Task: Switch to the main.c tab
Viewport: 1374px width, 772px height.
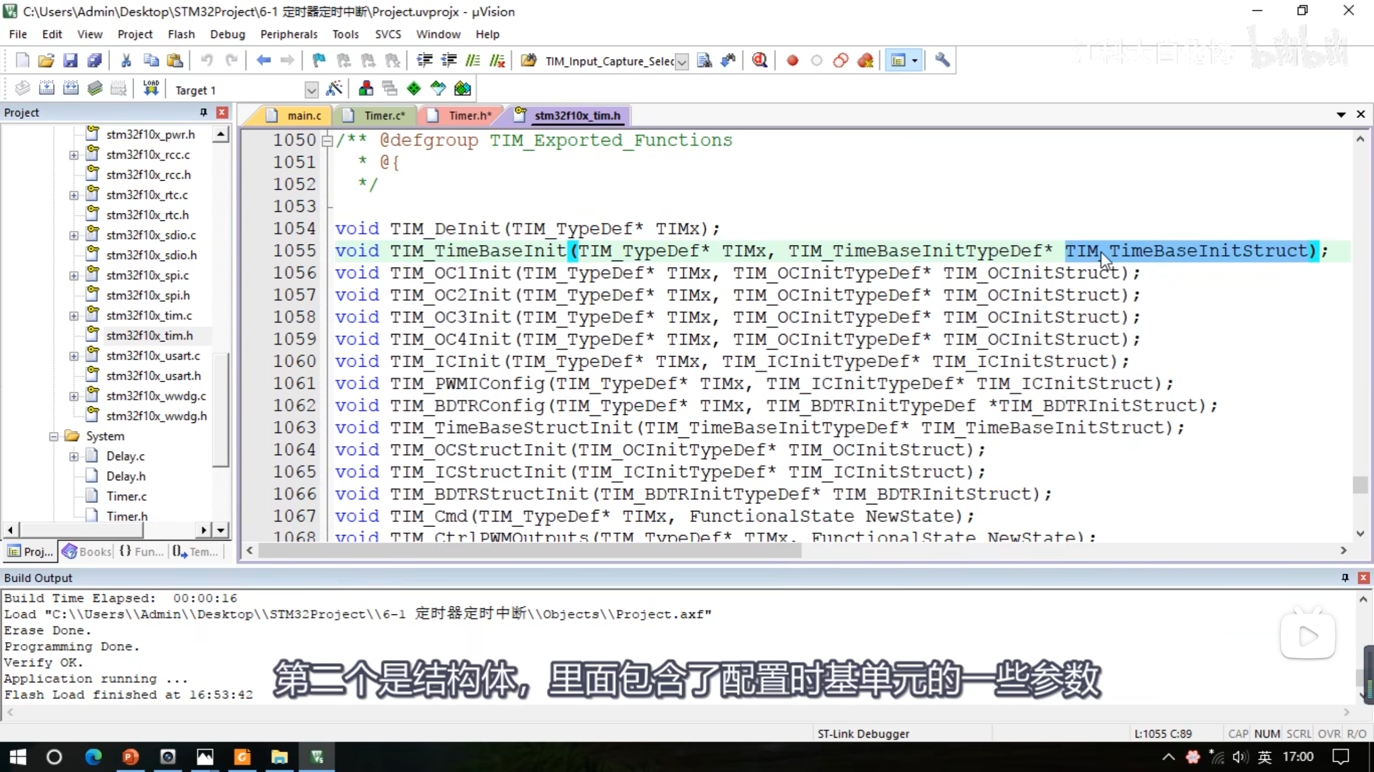Action: coord(303,116)
